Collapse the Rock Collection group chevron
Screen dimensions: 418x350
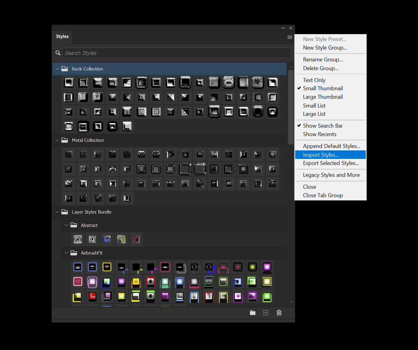pos(57,69)
